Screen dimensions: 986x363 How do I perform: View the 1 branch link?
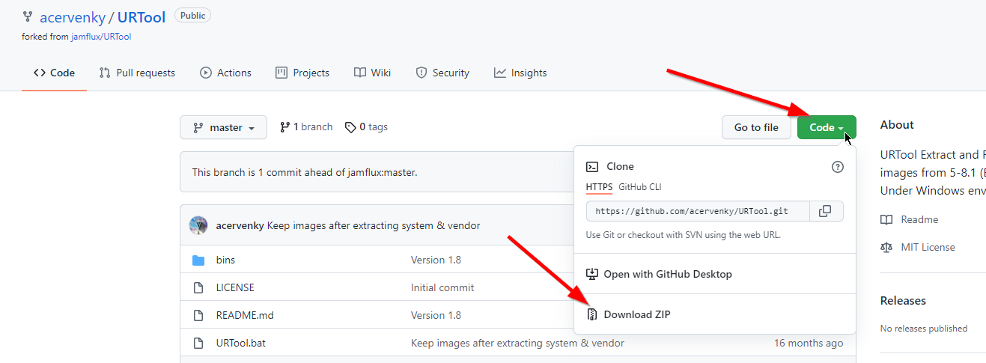click(306, 127)
